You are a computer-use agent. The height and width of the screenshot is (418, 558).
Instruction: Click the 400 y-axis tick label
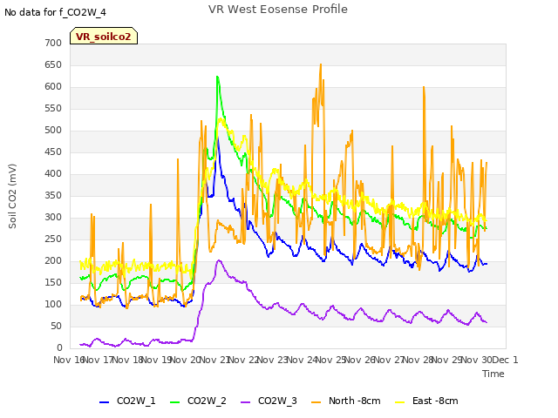tap(53, 174)
